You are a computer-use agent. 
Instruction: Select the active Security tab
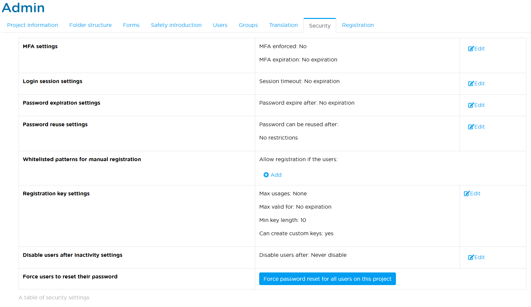point(320,26)
